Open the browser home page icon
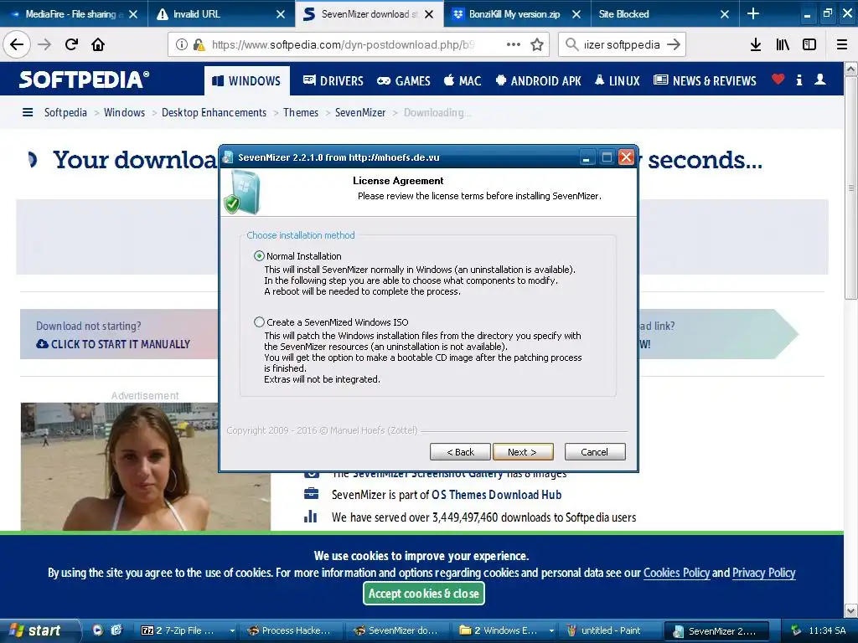The width and height of the screenshot is (858, 643). [x=98, y=44]
